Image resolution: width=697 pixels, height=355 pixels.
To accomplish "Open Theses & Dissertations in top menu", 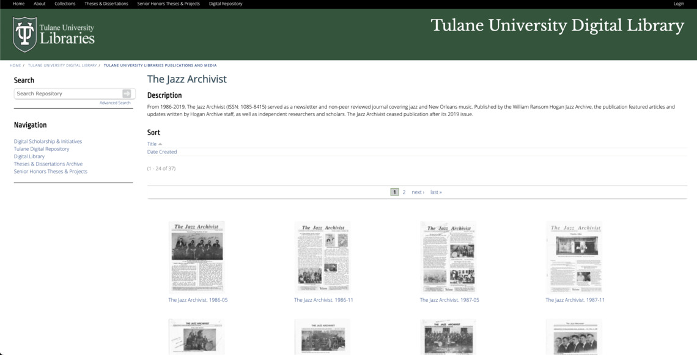I will point(106,4).
